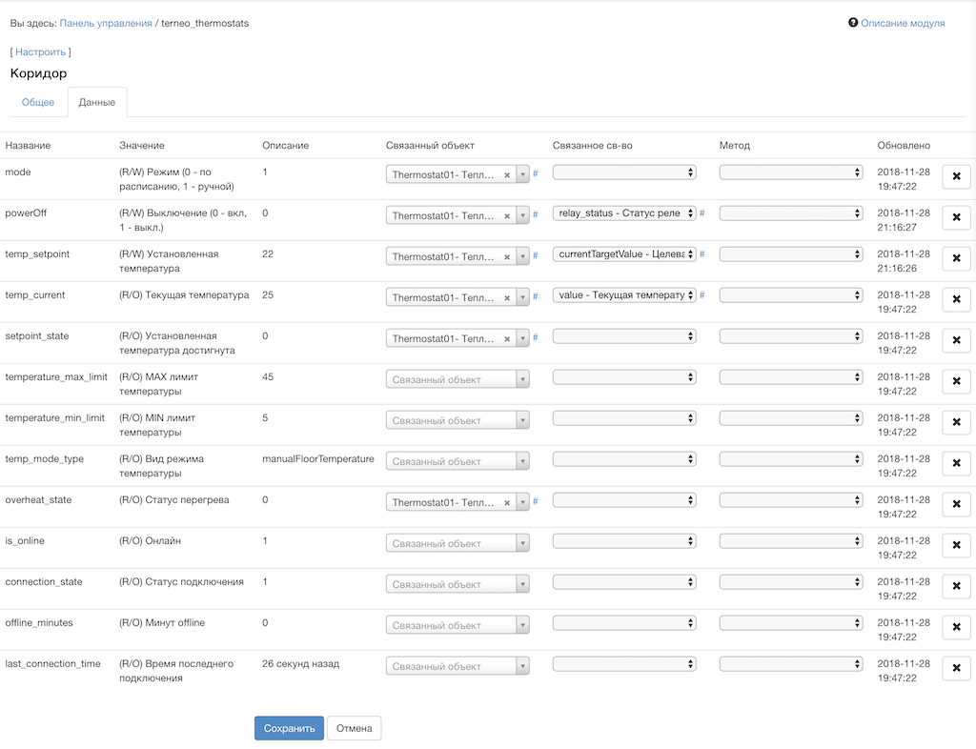Clear linked object in temp_setpoint row

(x=507, y=256)
